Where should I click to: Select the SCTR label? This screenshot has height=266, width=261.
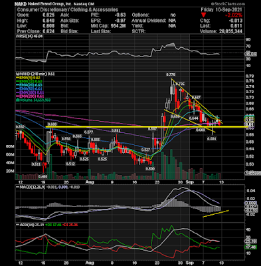[139, 31]
